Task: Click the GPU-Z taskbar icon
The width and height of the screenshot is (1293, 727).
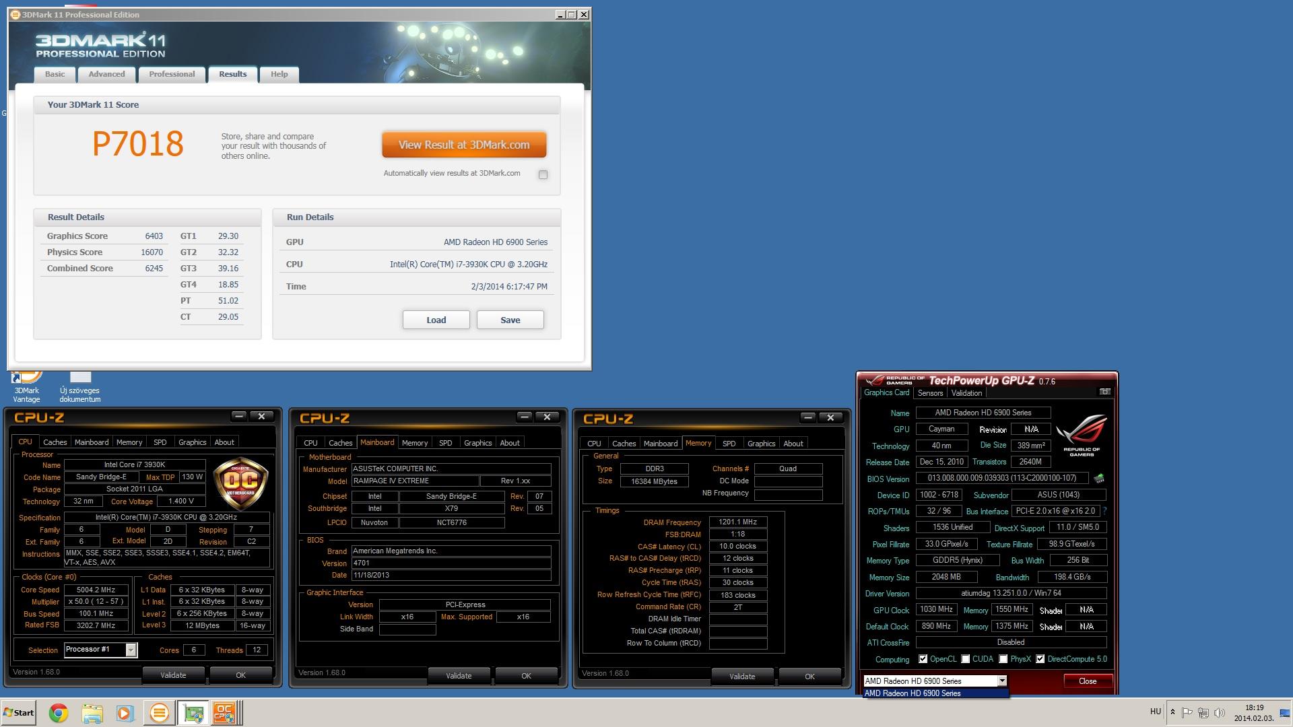Action: (x=194, y=713)
